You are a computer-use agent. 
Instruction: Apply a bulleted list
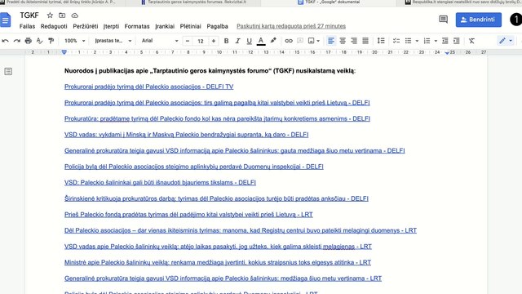(x=408, y=41)
